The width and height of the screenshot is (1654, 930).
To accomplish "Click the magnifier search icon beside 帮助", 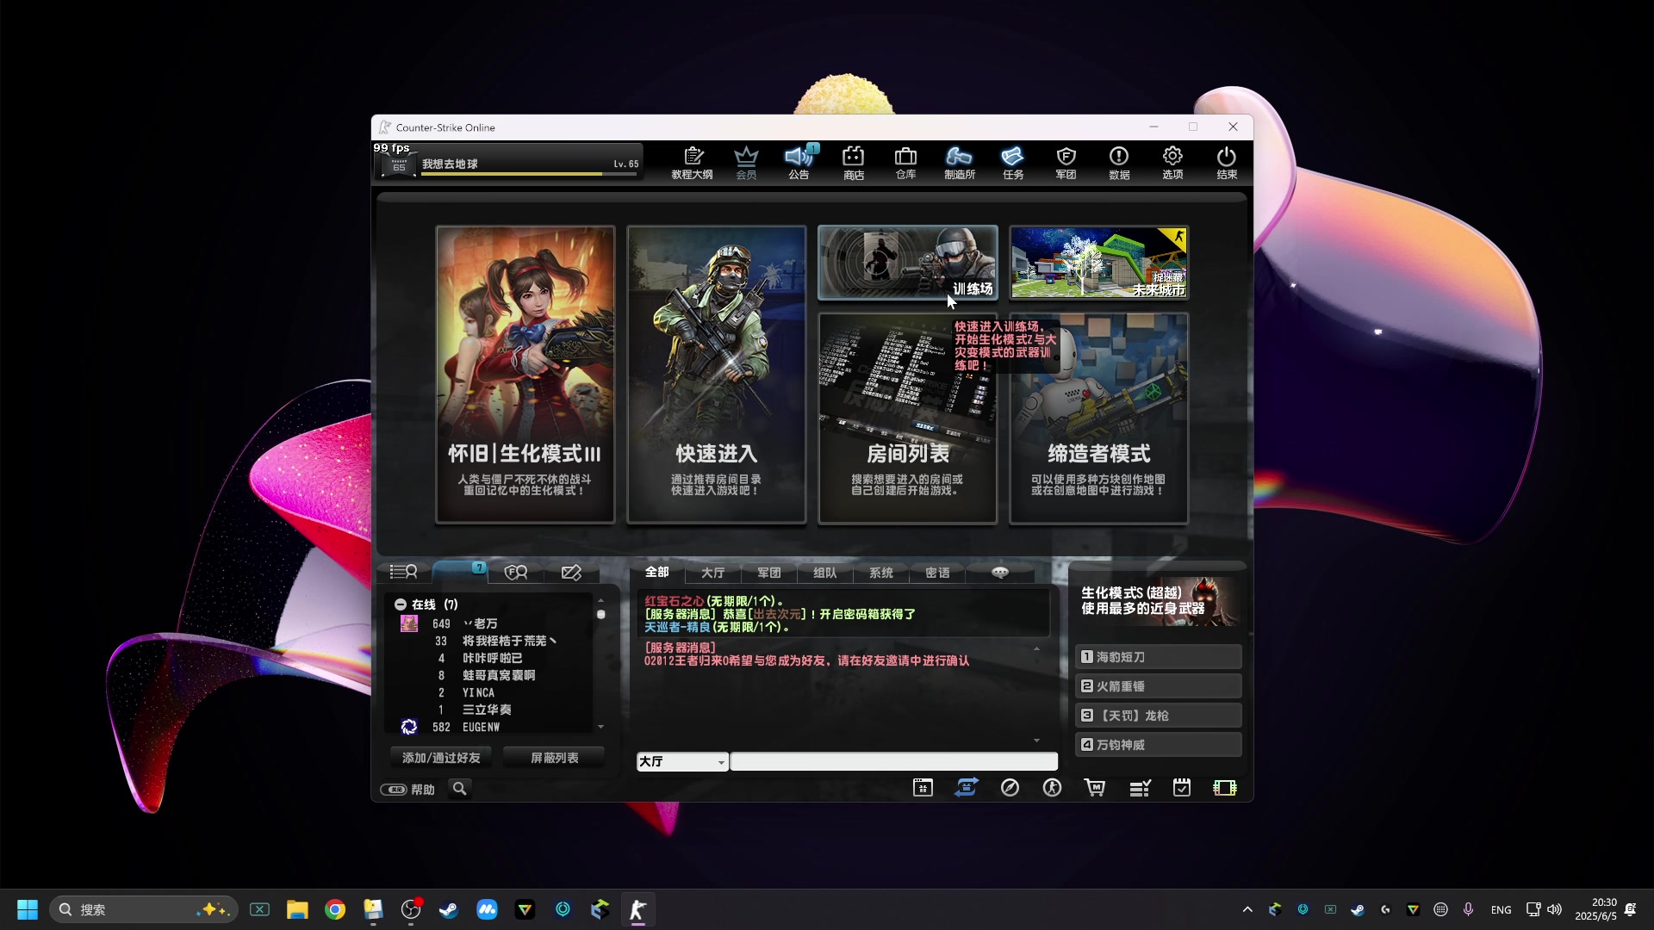I will click(460, 789).
